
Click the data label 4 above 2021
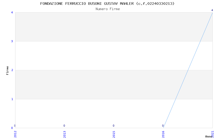(x=212, y=10)
